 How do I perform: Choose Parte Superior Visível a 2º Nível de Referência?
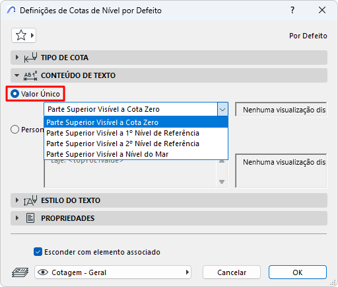point(136,143)
